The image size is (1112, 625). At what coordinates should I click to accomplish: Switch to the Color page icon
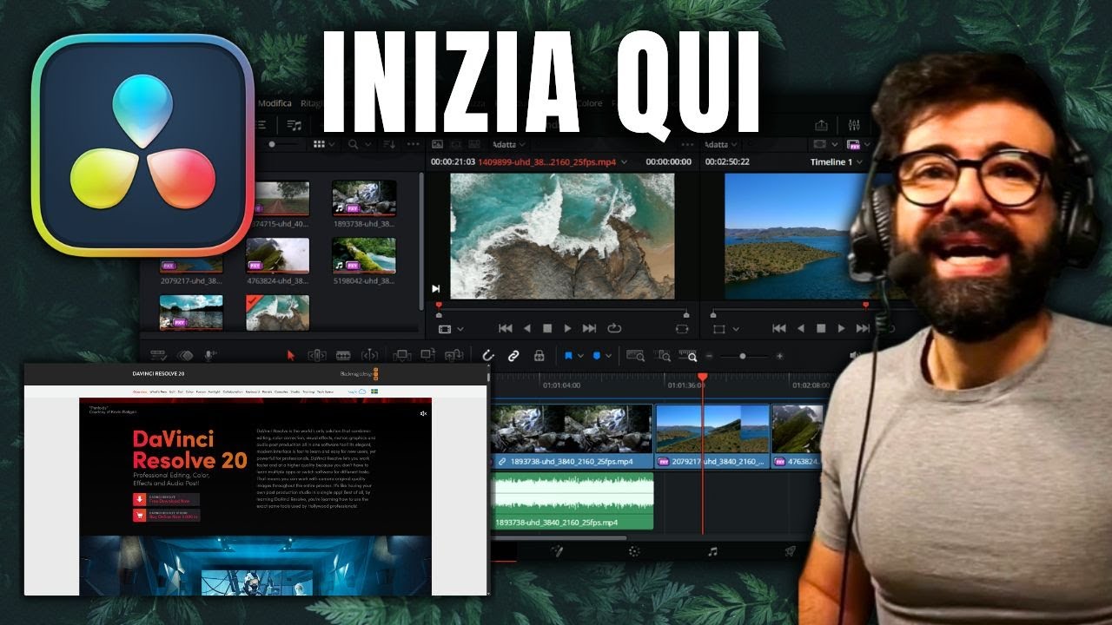coord(634,551)
